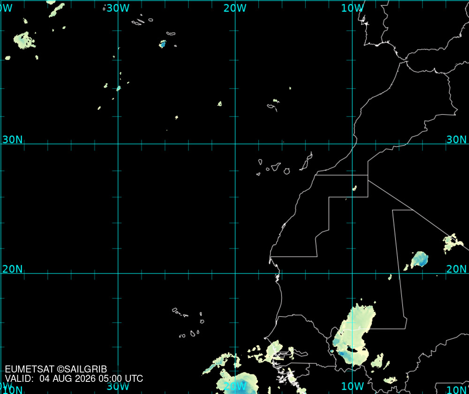The height and width of the screenshot is (394, 469).
Task: Click the 20W and 20N grid intersection
Action: (235, 273)
